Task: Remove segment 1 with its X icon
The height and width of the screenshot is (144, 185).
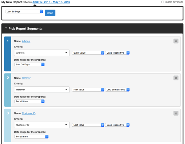Action: 176,41
